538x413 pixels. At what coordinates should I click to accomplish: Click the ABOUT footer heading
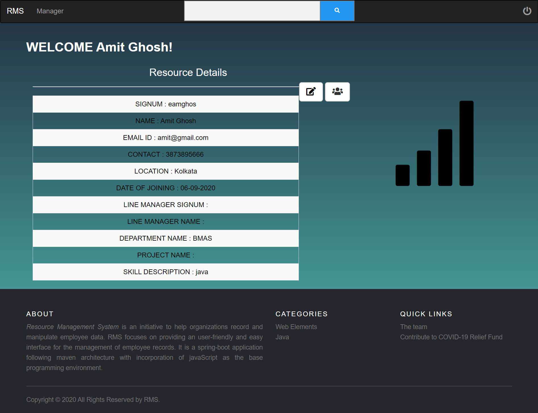coord(40,314)
